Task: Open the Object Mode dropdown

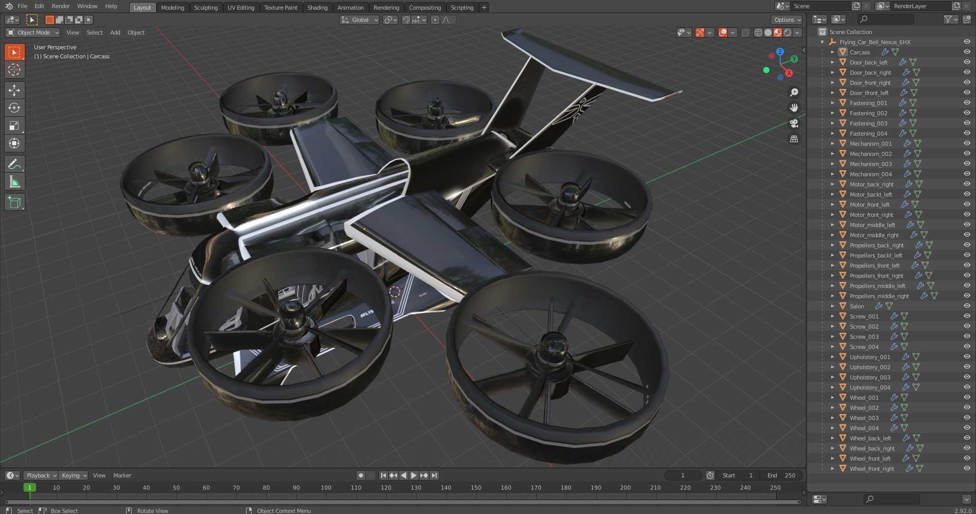Action: tap(33, 33)
